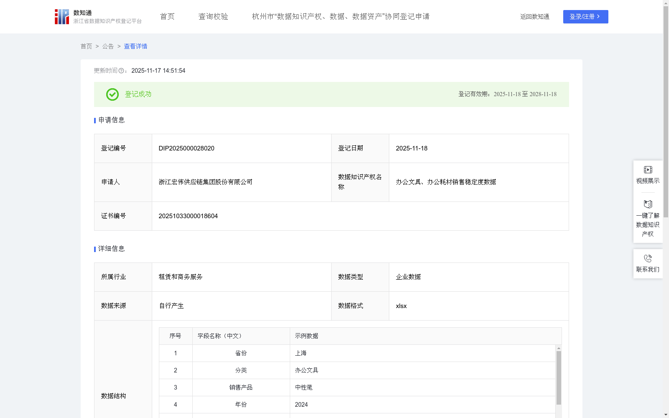Click the 一键了解数据知识产权 book icon
The width and height of the screenshot is (669, 418).
point(648,204)
